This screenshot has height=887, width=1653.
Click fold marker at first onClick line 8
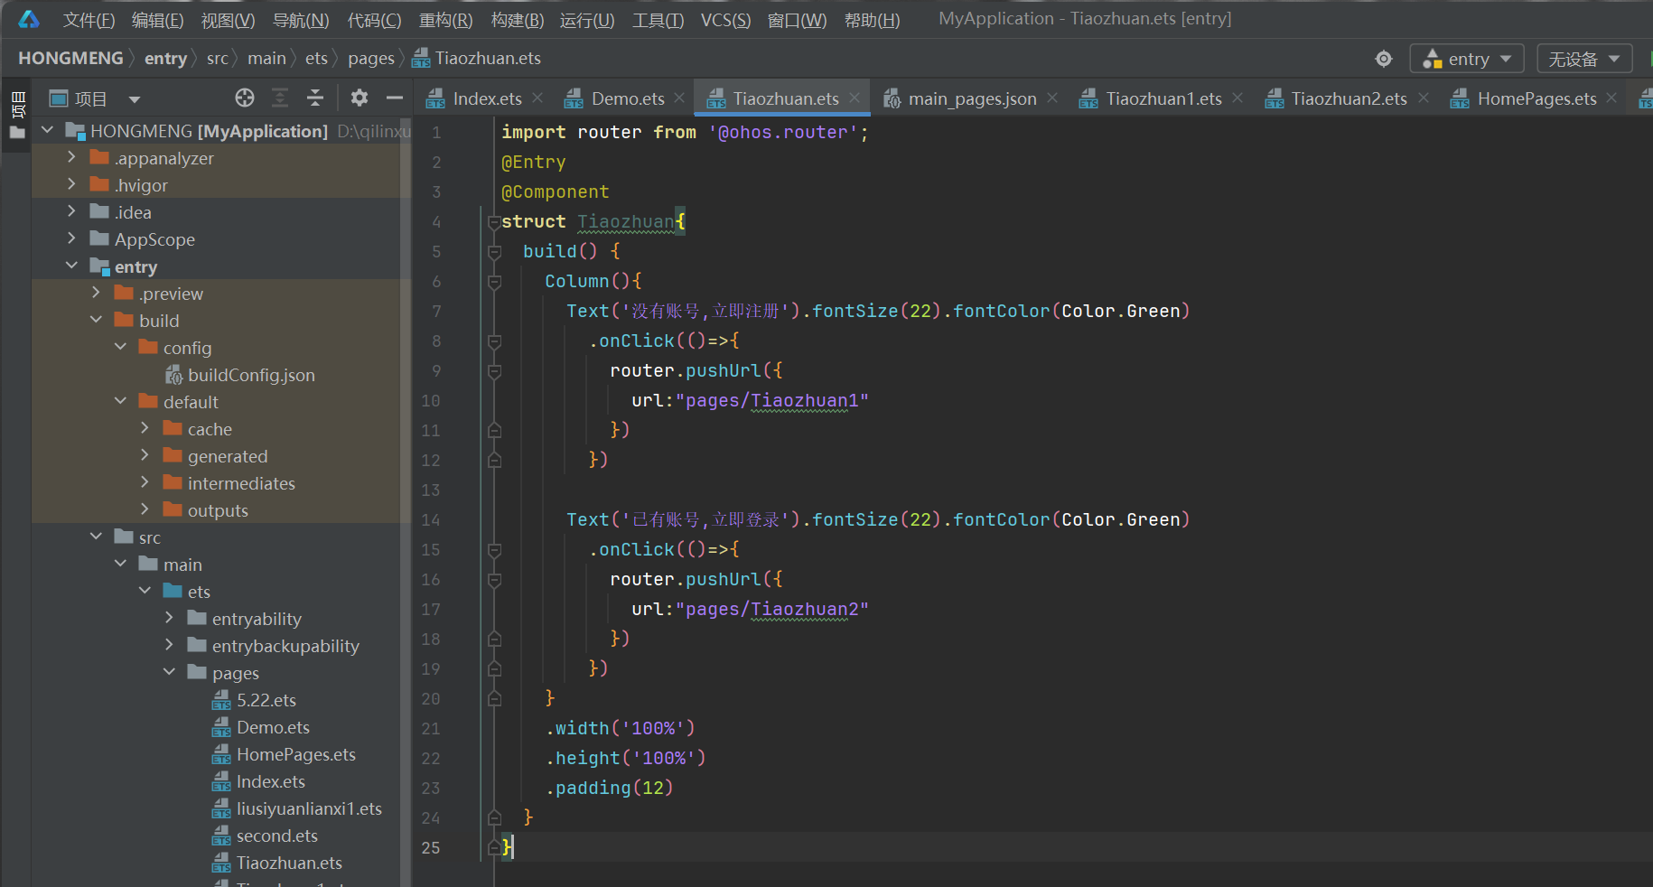point(494,341)
